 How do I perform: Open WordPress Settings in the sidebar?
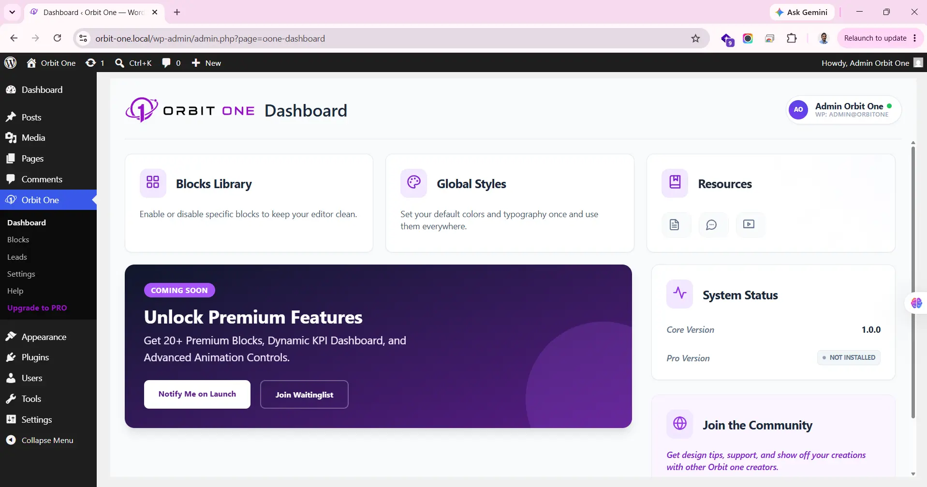48,420
